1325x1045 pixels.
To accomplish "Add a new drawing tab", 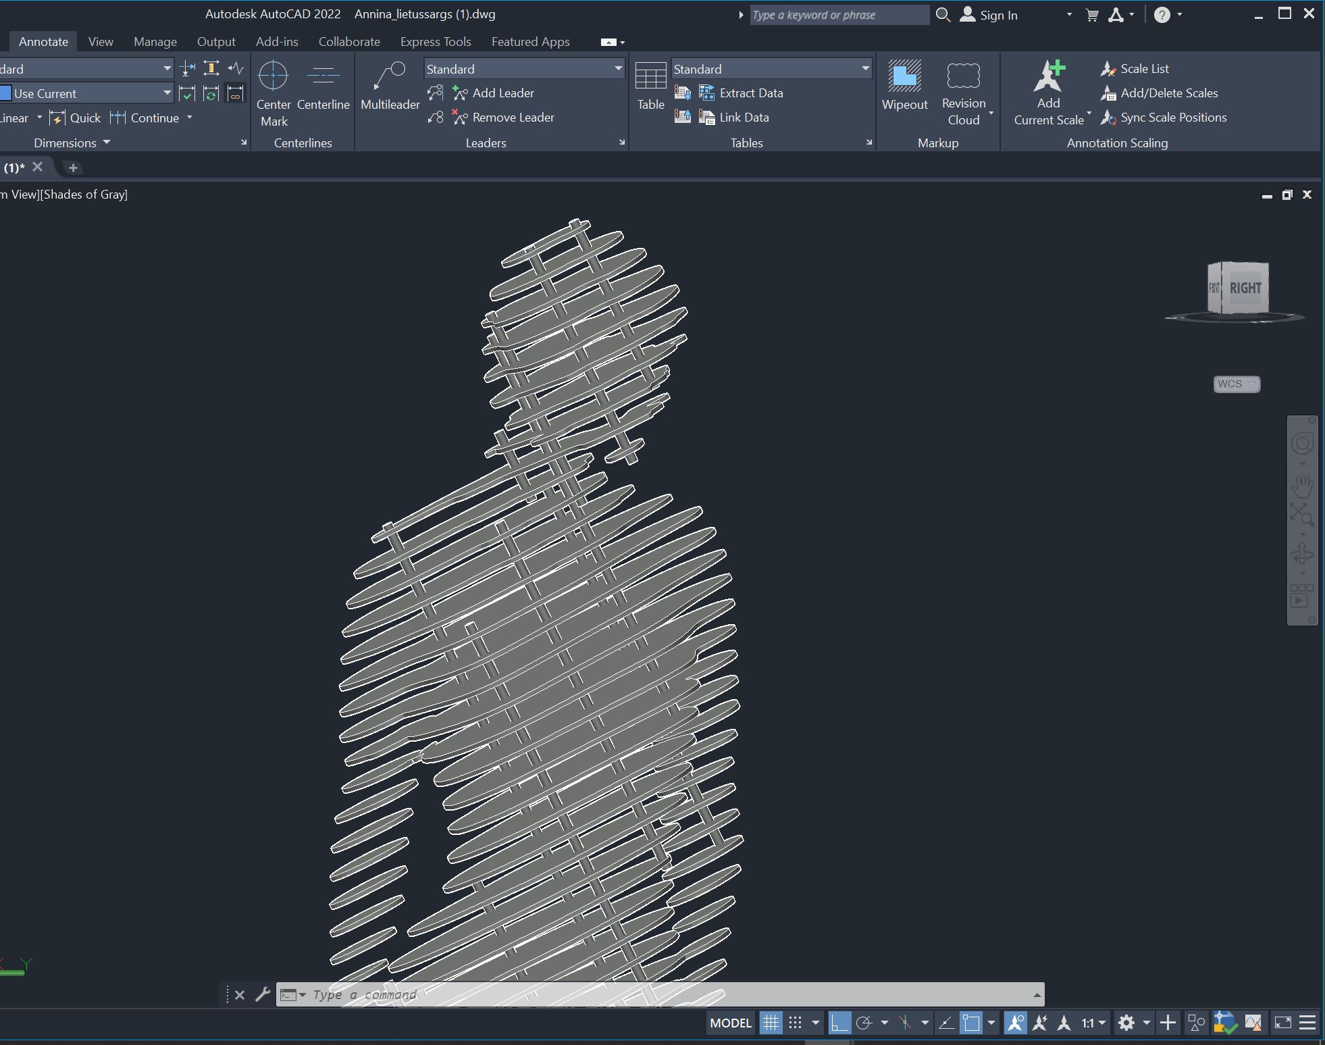I will click(73, 168).
